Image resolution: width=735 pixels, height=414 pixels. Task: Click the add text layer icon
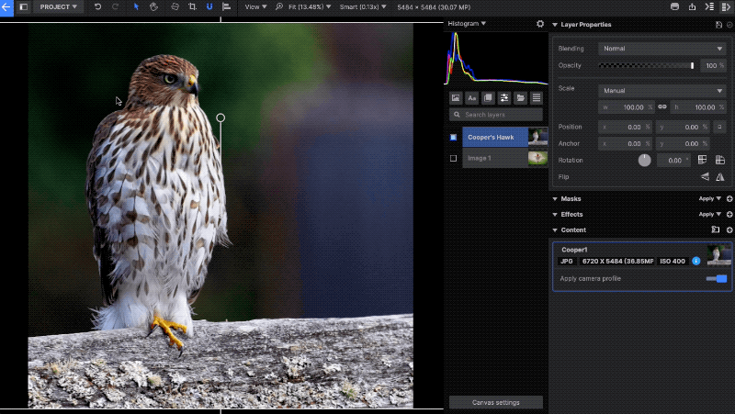[471, 98]
